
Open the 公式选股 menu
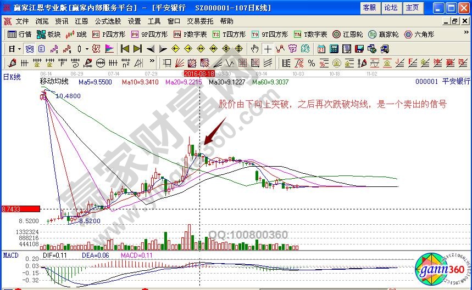tap(108, 21)
